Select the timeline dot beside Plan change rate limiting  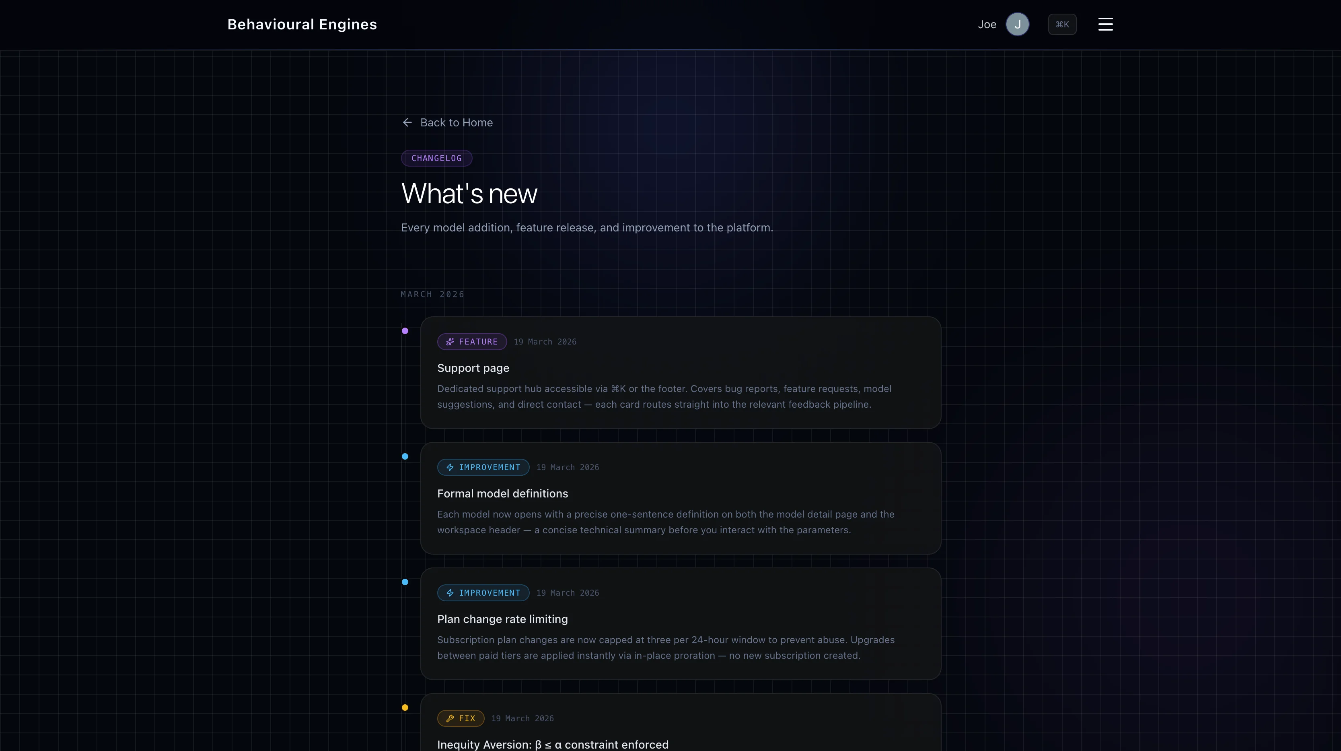tap(405, 582)
